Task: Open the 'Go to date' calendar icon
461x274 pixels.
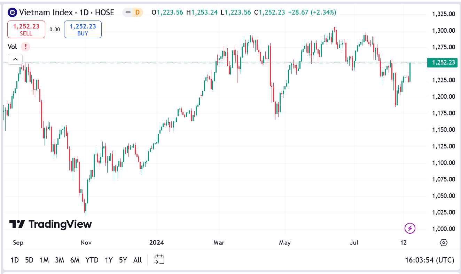Action: [x=159, y=259]
